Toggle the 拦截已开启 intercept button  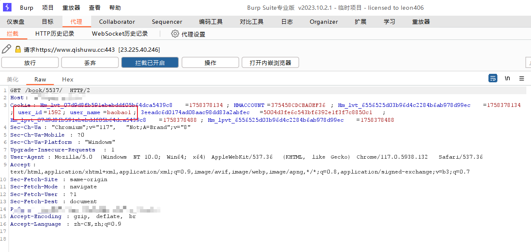150,63
